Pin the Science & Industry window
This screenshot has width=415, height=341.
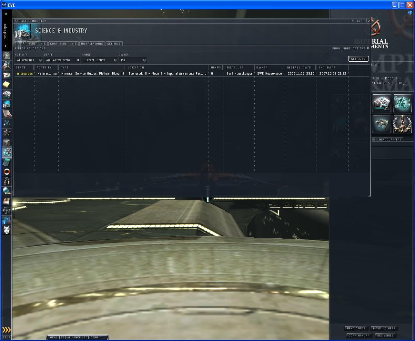353,21
